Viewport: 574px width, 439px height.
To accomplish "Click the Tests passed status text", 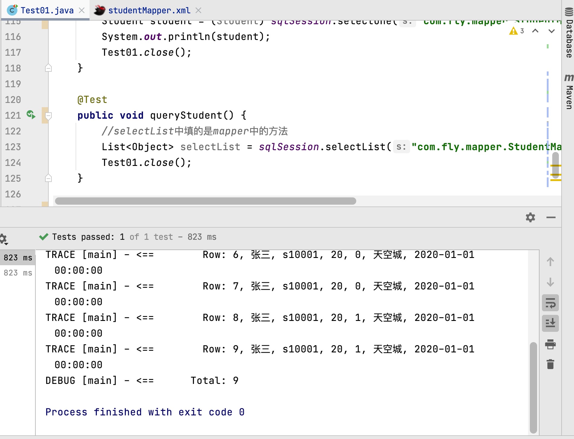I will click(134, 237).
